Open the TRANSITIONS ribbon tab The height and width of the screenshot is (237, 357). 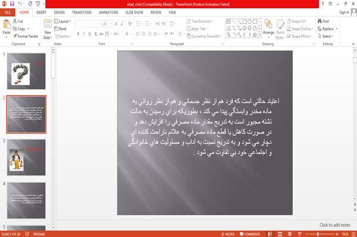pyautogui.click(x=82, y=12)
